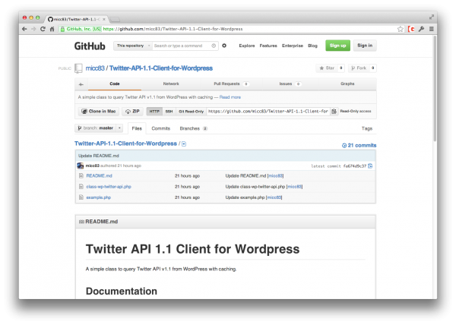Switch to Network tab

click(x=171, y=84)
